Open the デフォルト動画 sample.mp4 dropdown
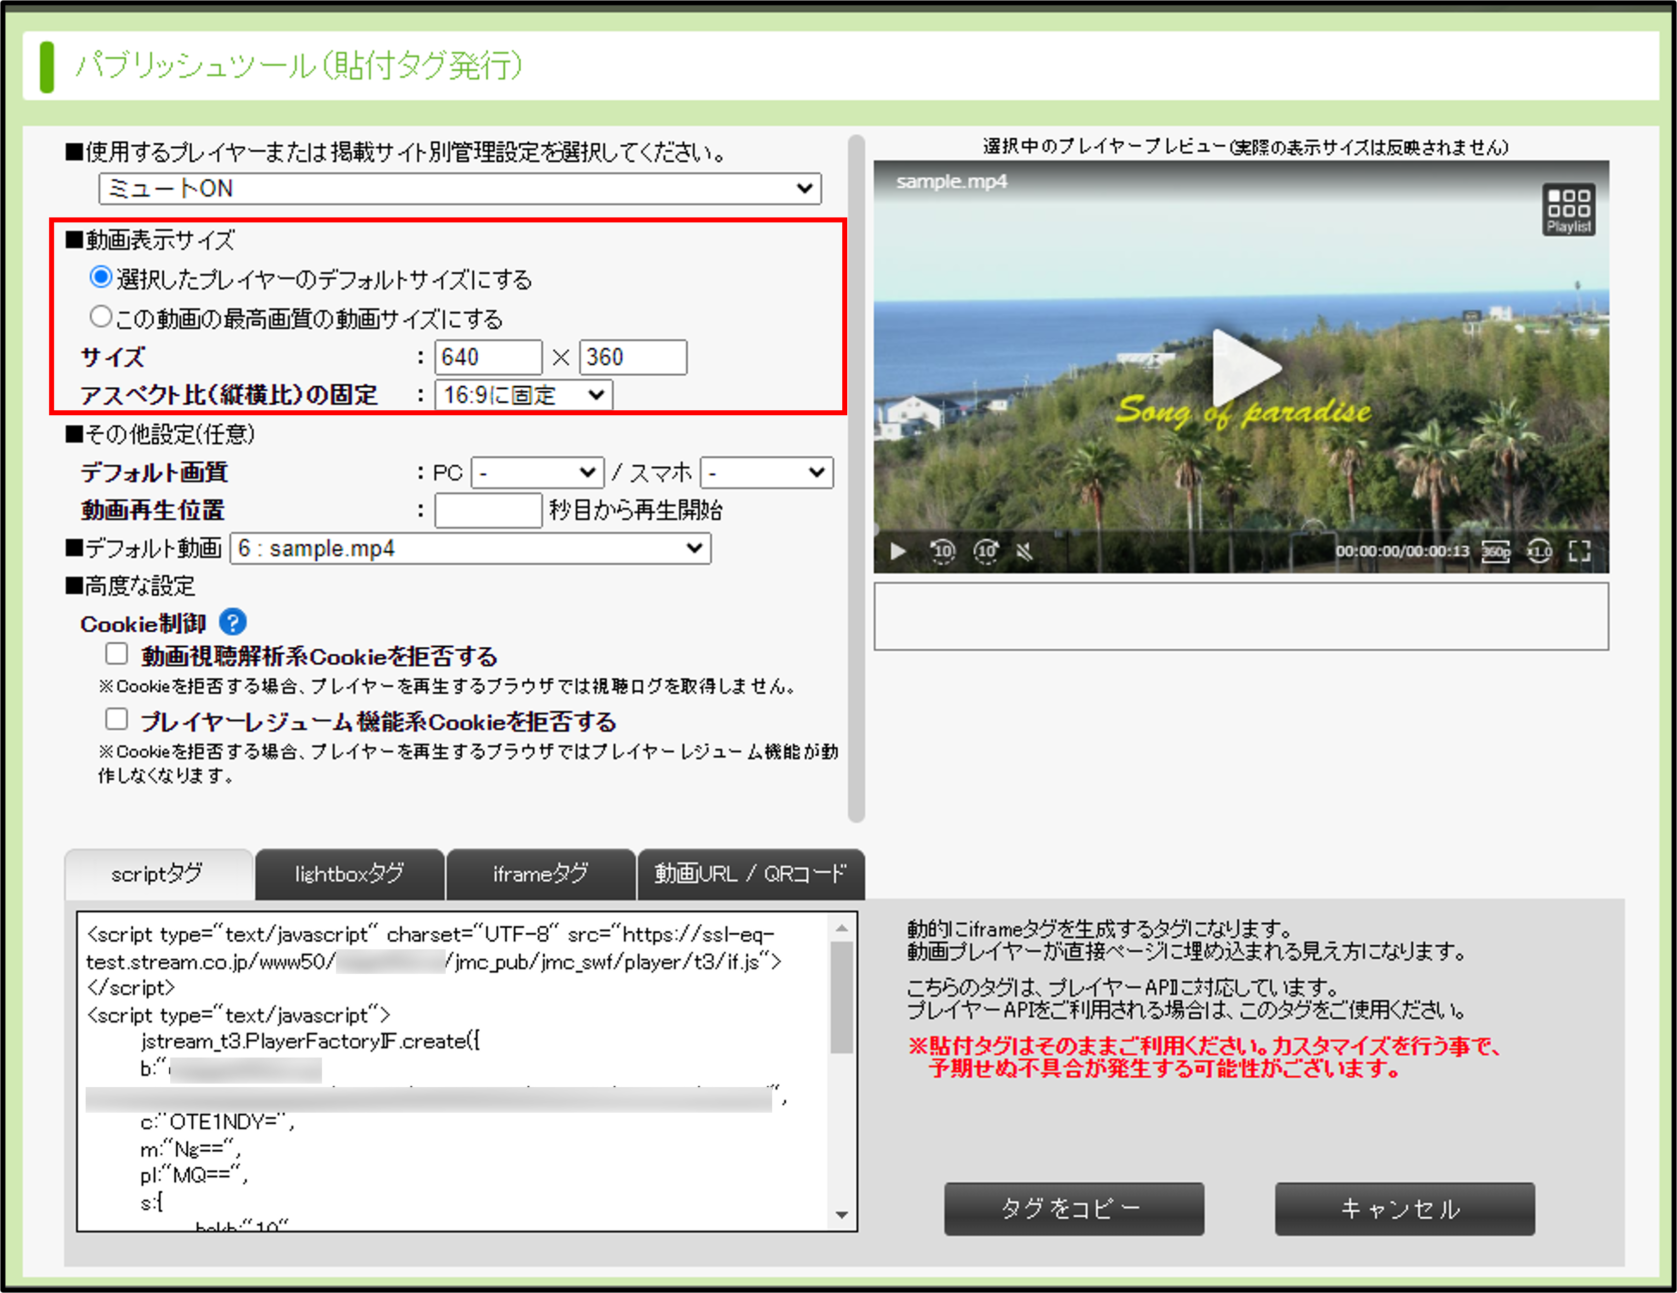The height and width of the screenshot is (1293, 1677). coord(470,549)
